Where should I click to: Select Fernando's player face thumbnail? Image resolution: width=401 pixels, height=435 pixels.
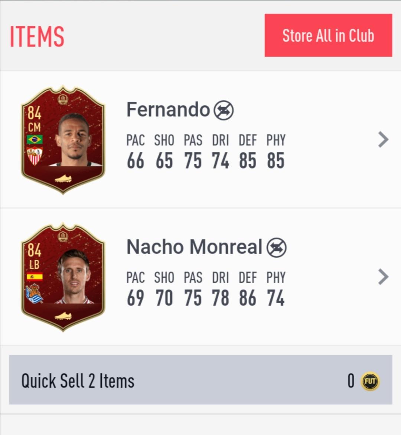74,140
